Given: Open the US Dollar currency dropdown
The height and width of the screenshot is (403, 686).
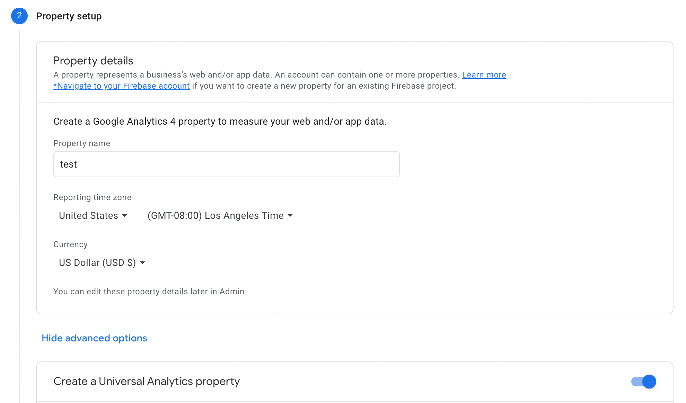Looking at the screenshot, I should (102, 262).
